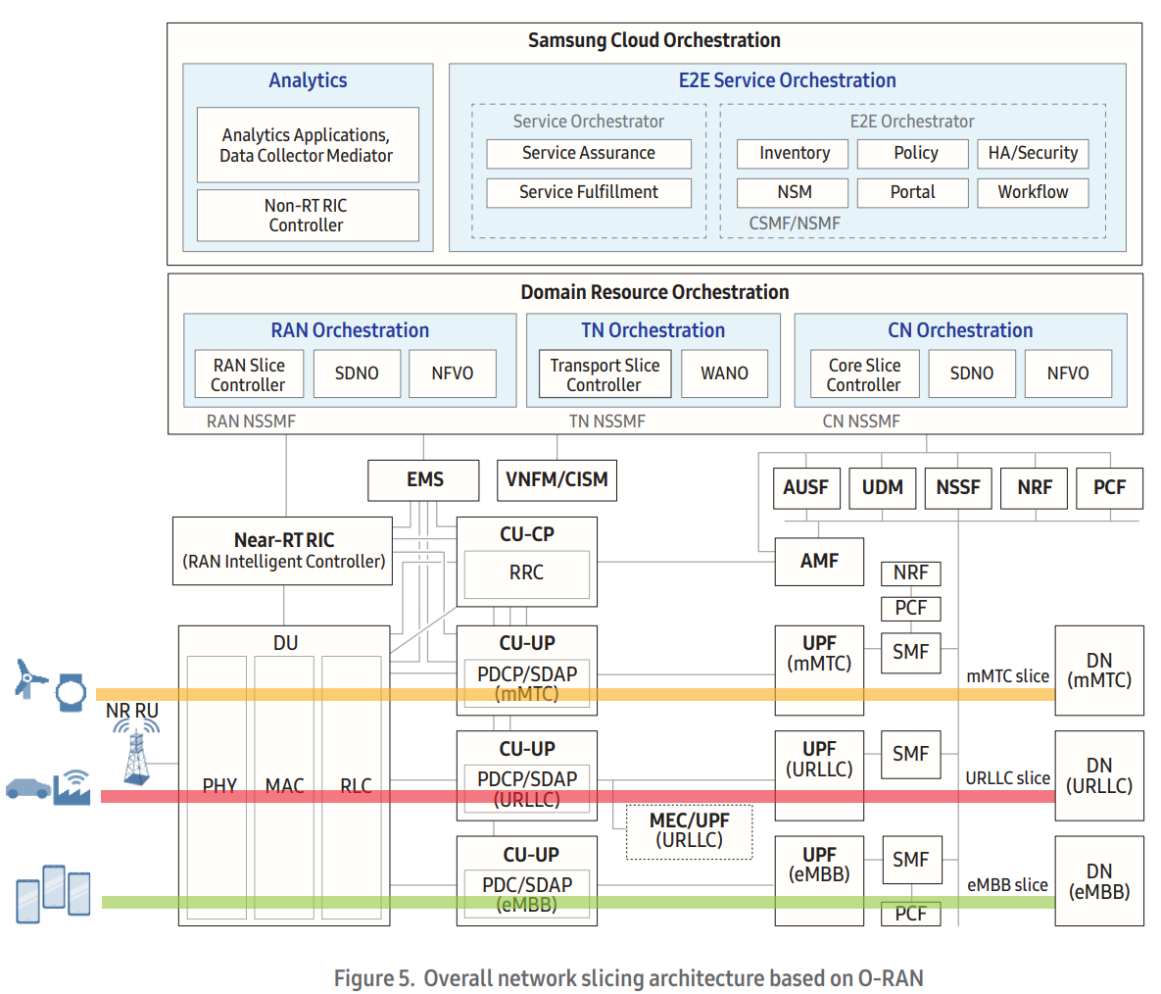
Task: Click the blue car icon
Action: click(x=28, y=788)
